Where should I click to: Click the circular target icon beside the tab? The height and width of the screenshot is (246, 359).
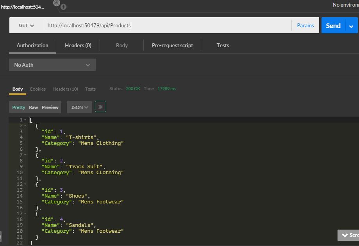[57, 3]
